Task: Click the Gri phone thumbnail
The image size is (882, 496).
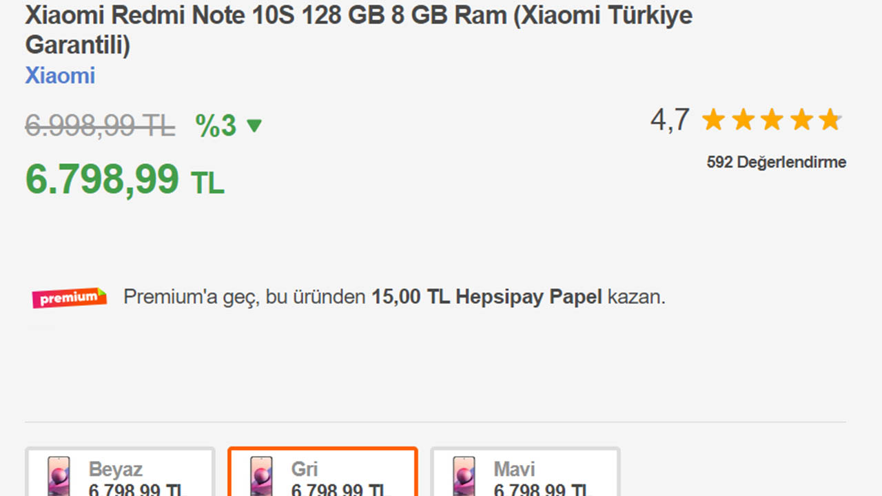Action: coord(260,477)
